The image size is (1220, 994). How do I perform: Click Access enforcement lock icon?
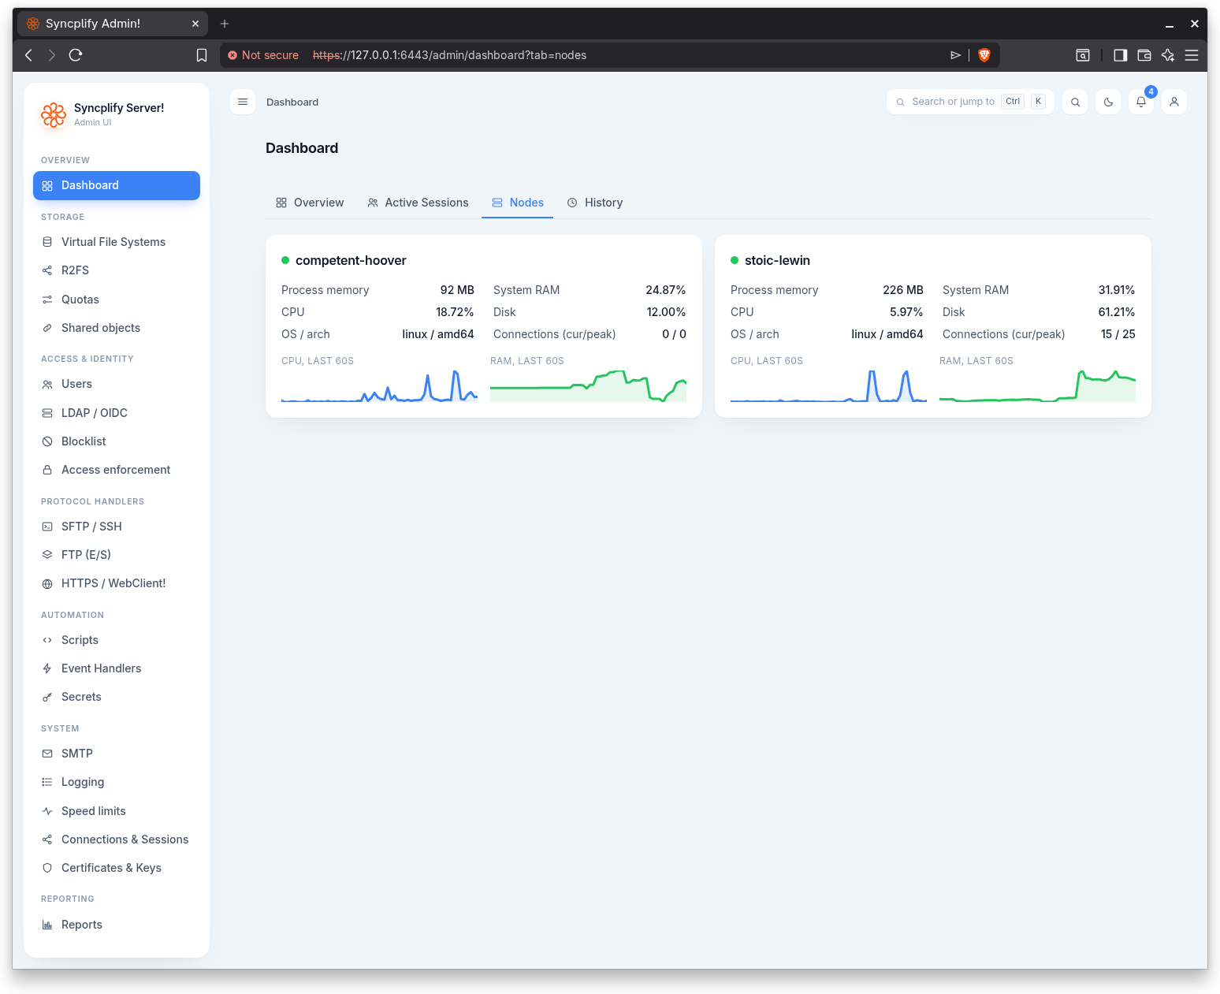tap(47, 470)
